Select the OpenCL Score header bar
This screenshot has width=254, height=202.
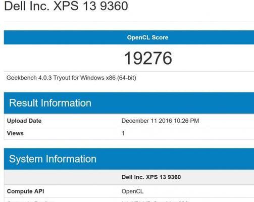tap(129, 37)
